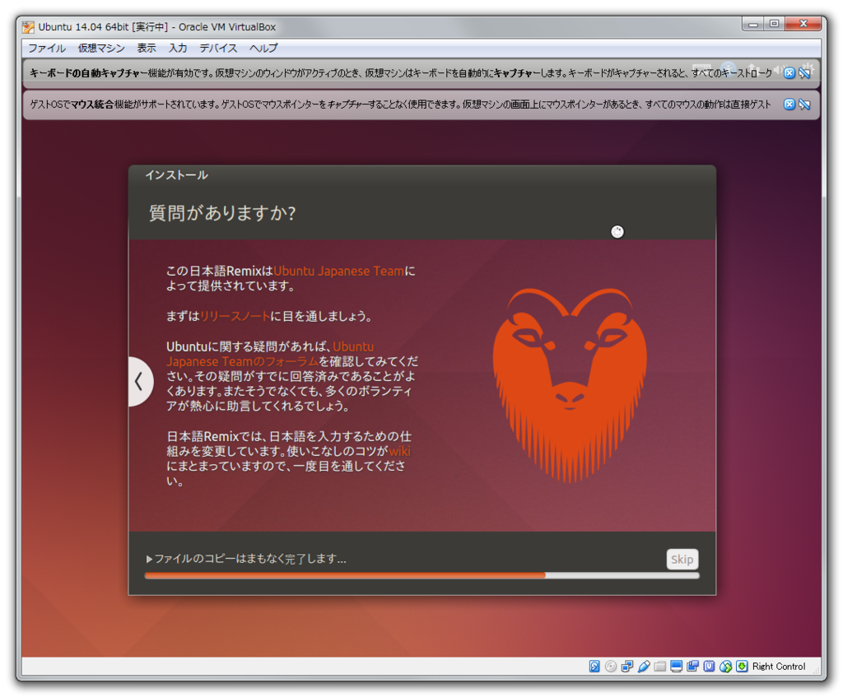Open the リリースノート link
Viewport: 843px width, 697px height.
point(235,316)
